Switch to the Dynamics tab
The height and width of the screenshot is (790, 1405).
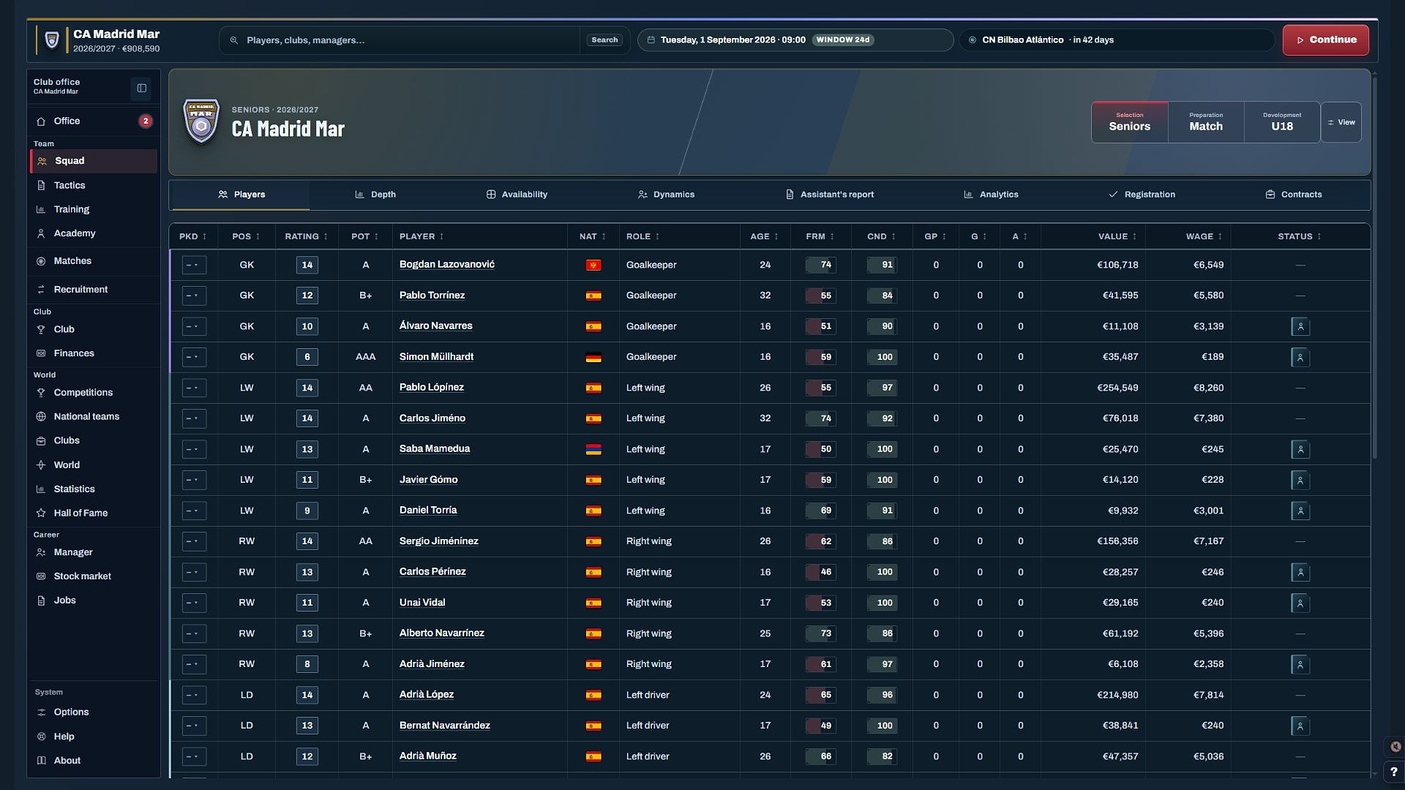coord(666,195)
